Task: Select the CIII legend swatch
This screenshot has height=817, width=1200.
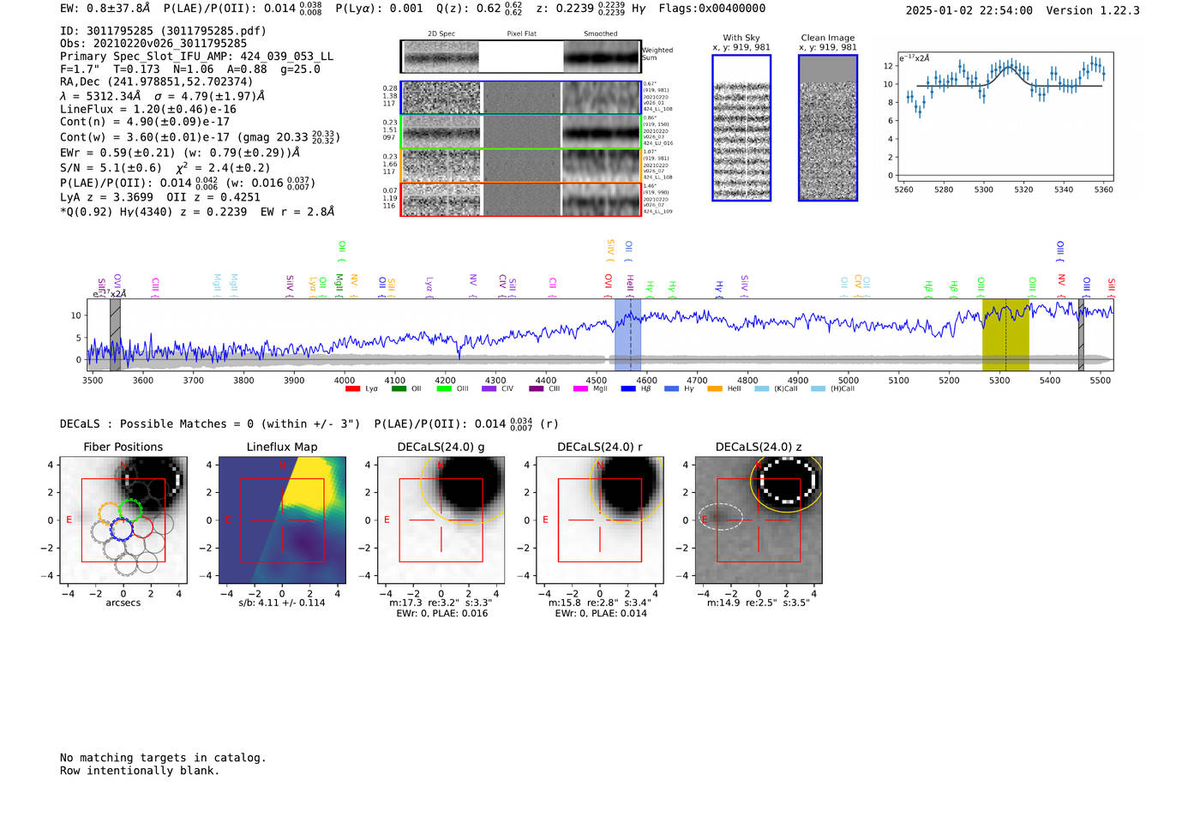Action: click(x=537, y=389)
